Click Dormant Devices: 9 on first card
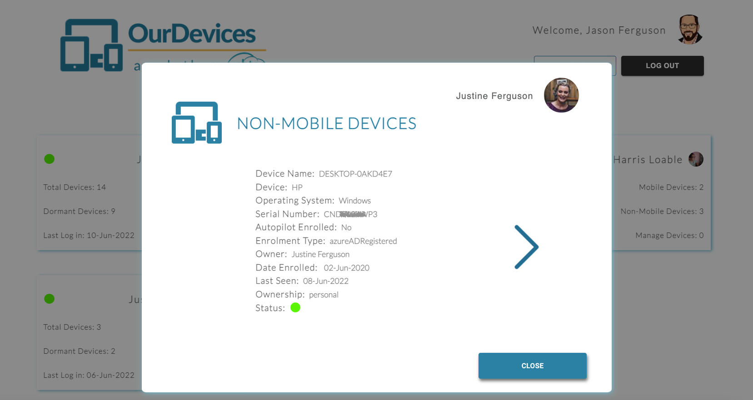This screenshot has width=753, height=400. tap(79, 211)
